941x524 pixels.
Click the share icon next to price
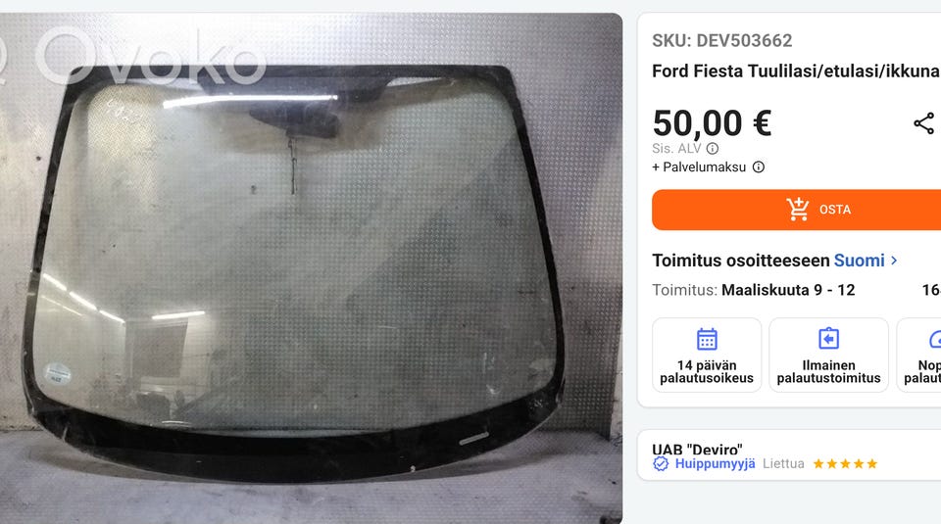pos(923,123)
